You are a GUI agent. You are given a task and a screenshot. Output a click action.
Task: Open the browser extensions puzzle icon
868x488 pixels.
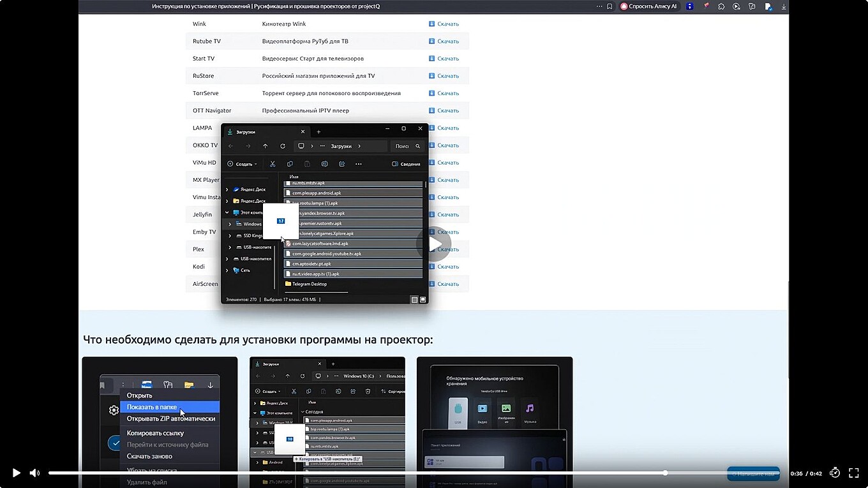pyautogui.click(x=721, y=6)
